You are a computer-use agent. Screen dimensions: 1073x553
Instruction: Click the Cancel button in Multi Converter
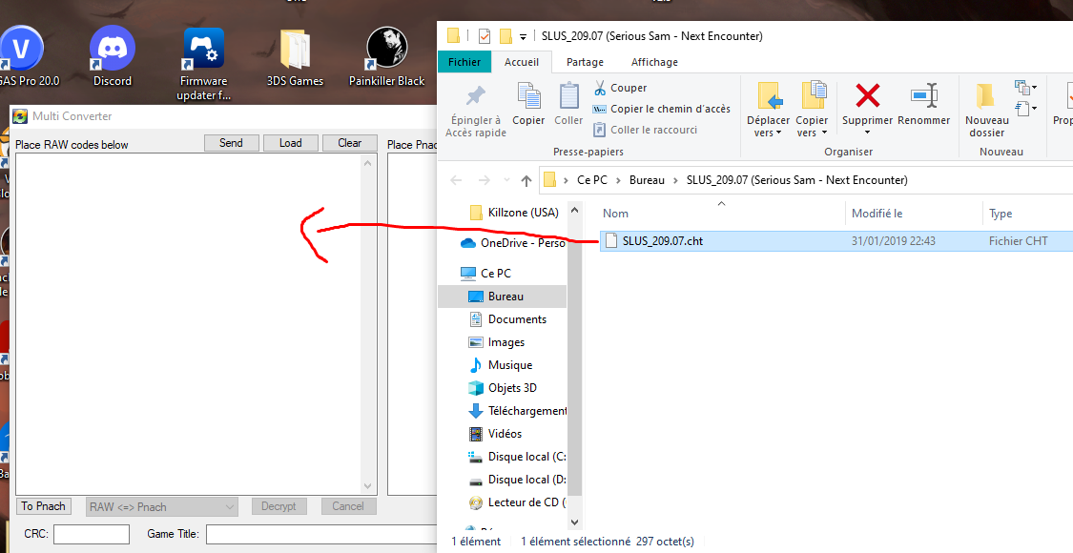click(x=348, y=506)
